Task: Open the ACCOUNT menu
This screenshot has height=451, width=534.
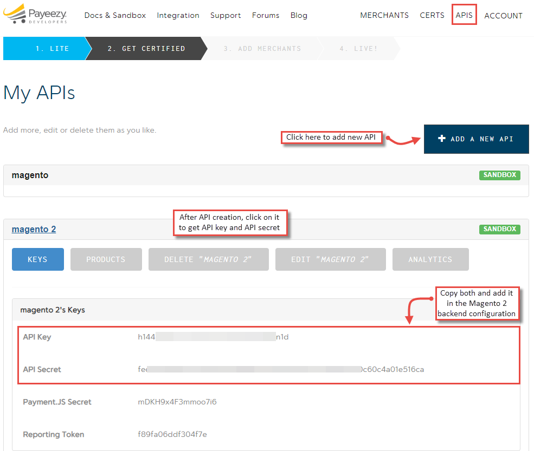Action: tap(503, 16)
